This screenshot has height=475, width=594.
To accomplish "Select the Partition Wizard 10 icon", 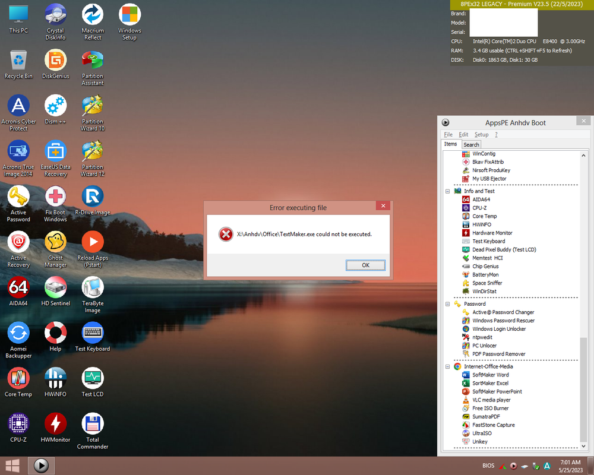I will tap(93, 113).
